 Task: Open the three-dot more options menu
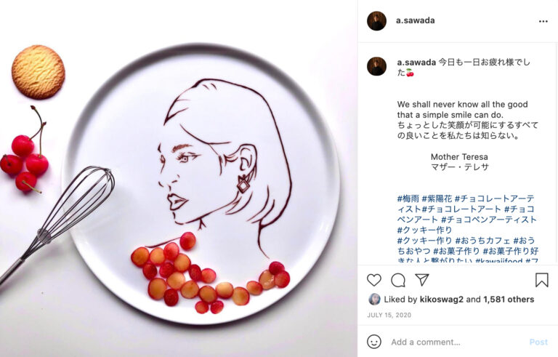(x=543, y=21)
